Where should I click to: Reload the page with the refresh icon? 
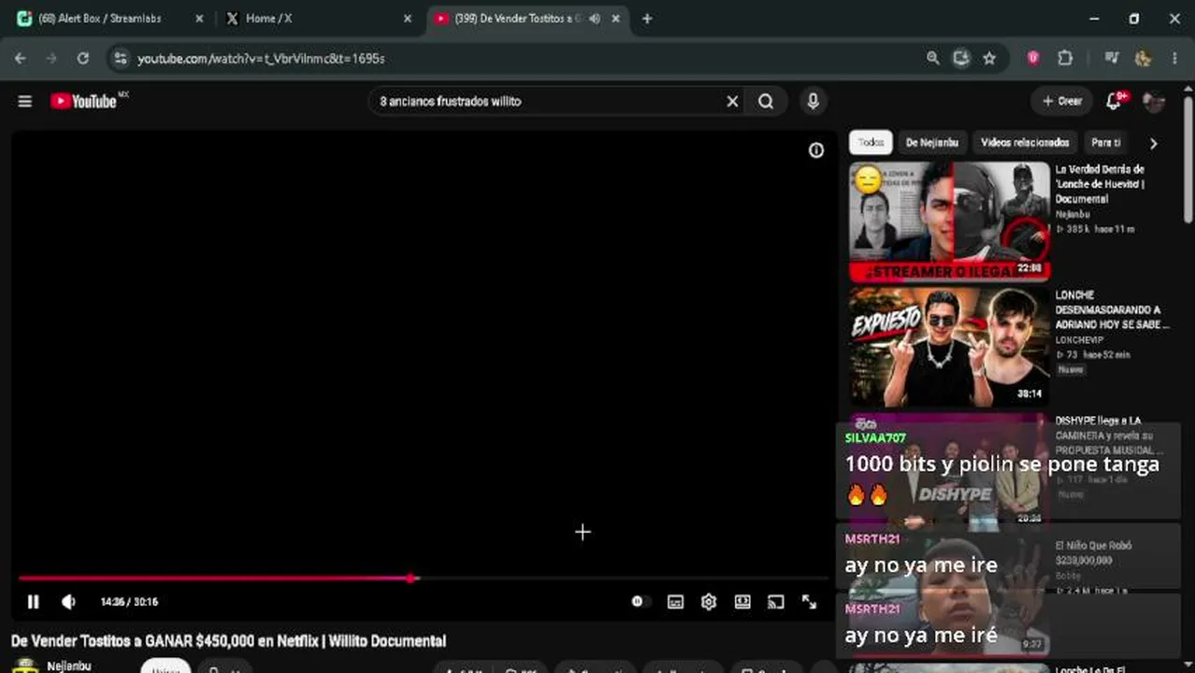coord(82,58)
